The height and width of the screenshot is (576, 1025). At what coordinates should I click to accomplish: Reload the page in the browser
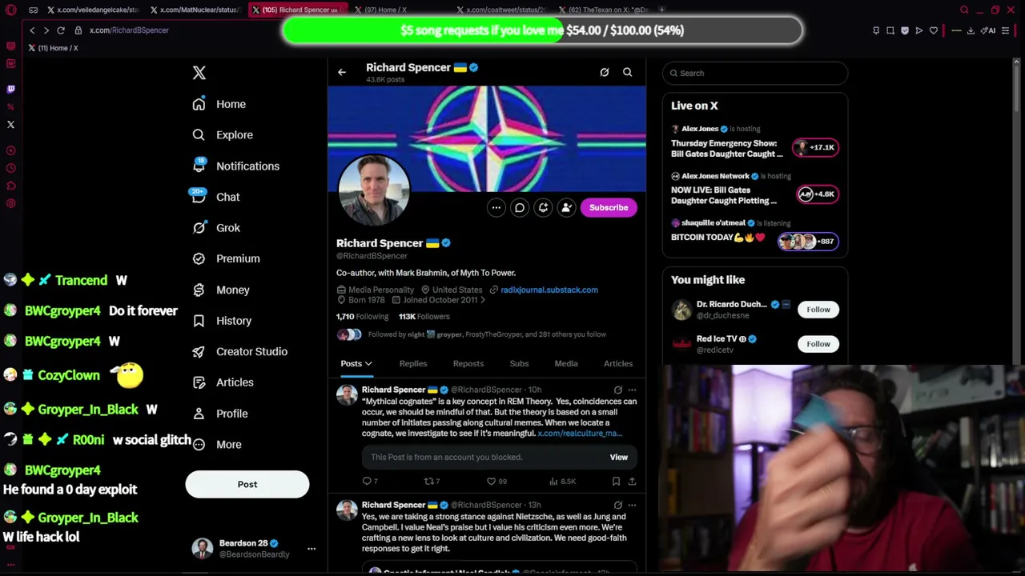(60, 30)
